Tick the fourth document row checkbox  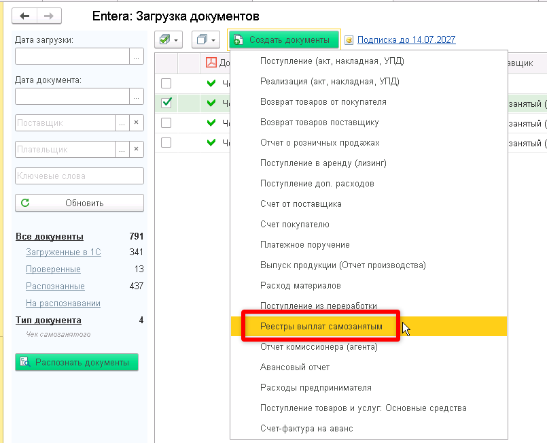[x=166, y=143]
